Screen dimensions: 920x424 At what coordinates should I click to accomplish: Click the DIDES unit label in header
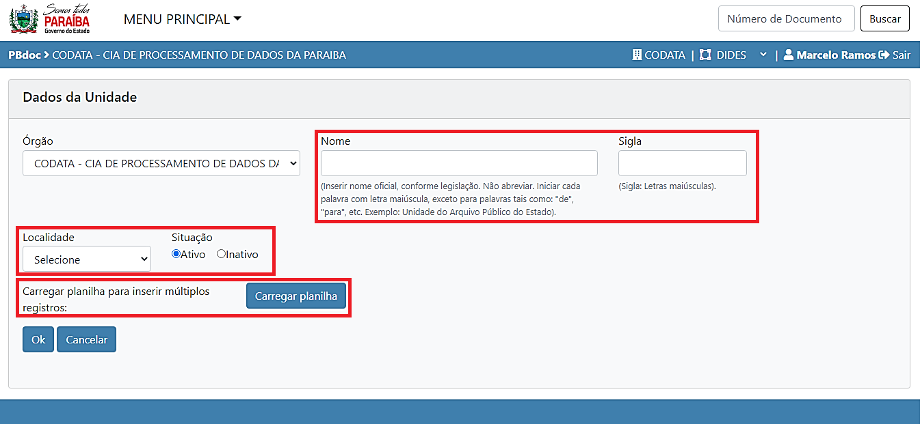click(x=731, y=55)
